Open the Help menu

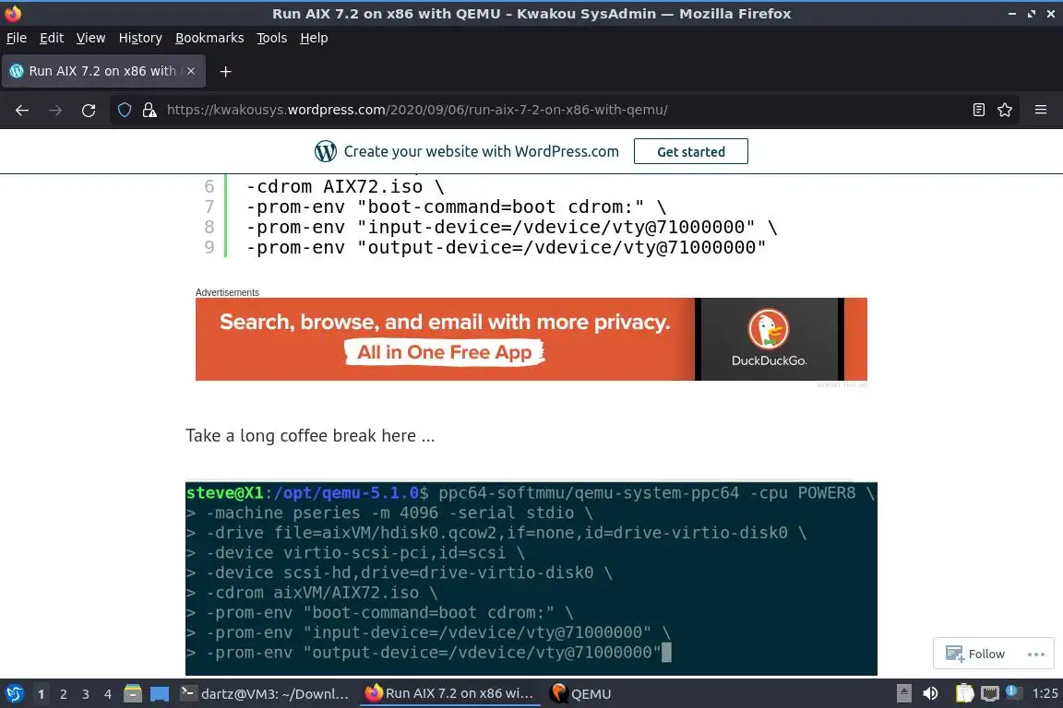pyautogui.click(x=314, y=38)
